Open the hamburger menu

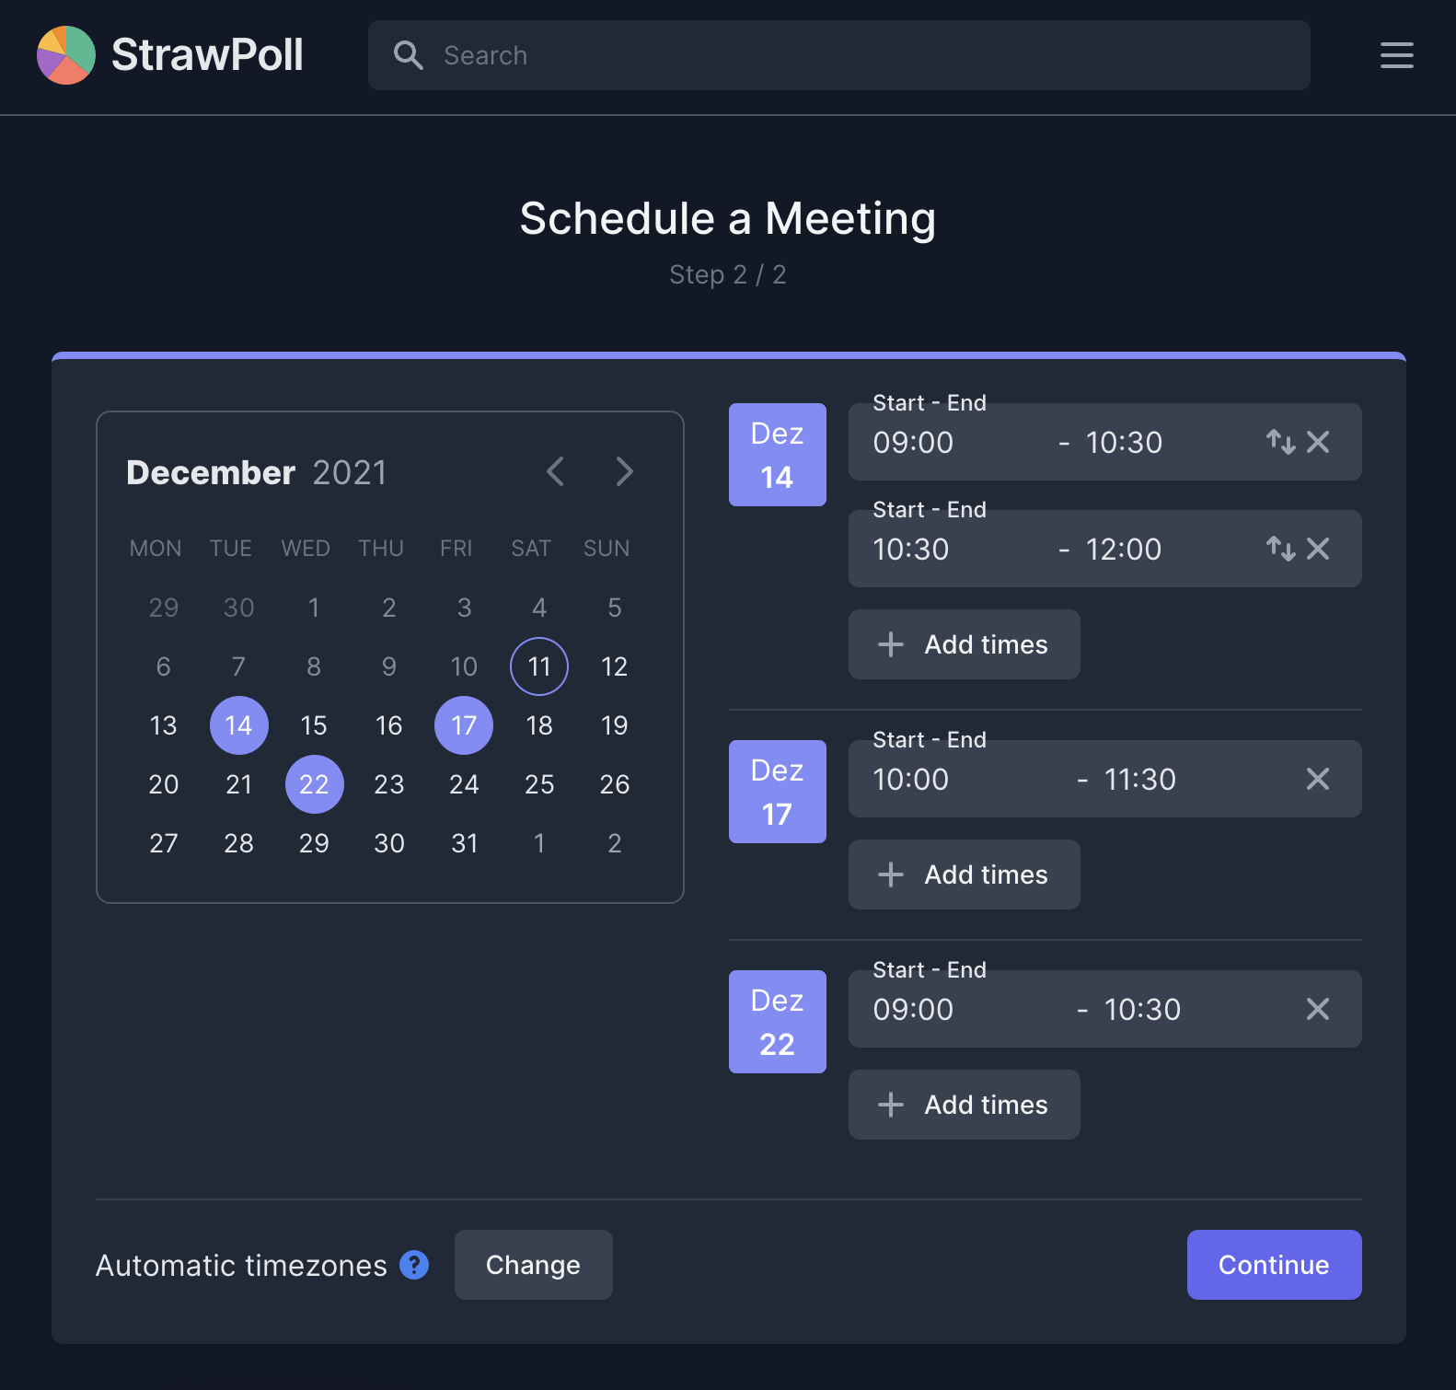pos(1396,56)
